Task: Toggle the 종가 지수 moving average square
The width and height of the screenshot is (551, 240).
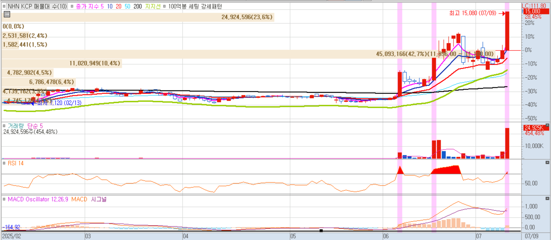Action: (72, 6)
